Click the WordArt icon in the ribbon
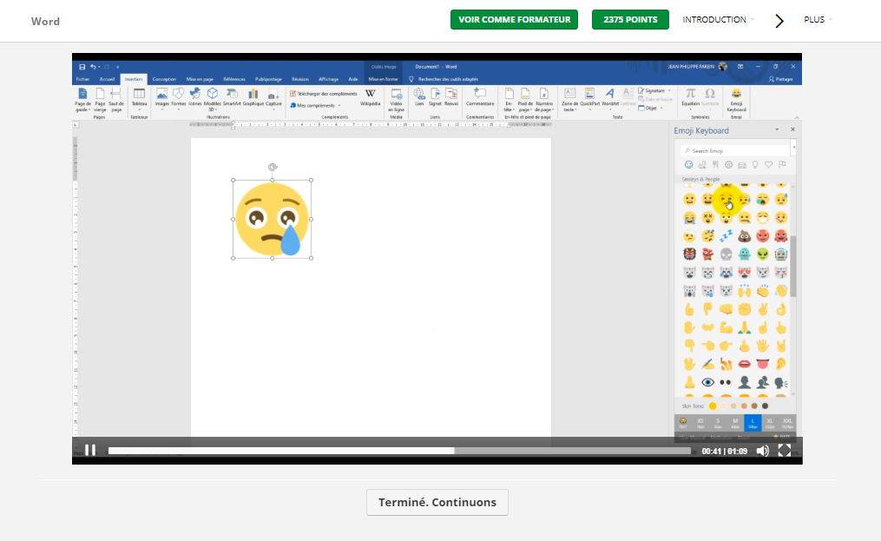Screen dimensions: 881x541 pyautogui.click(x=610, y=96)
